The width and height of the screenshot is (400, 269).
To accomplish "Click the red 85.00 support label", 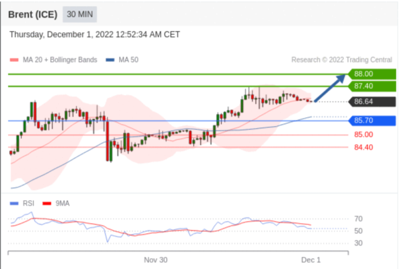I will [364, 135].
